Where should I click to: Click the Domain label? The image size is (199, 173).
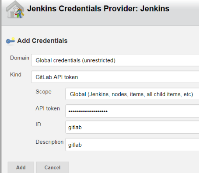tap(20, 58)
